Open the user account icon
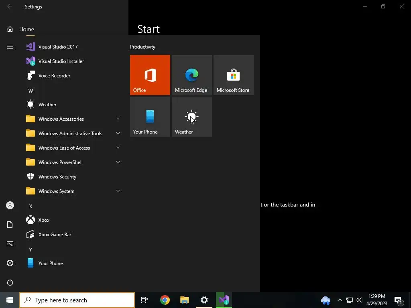 pos(10,205)
